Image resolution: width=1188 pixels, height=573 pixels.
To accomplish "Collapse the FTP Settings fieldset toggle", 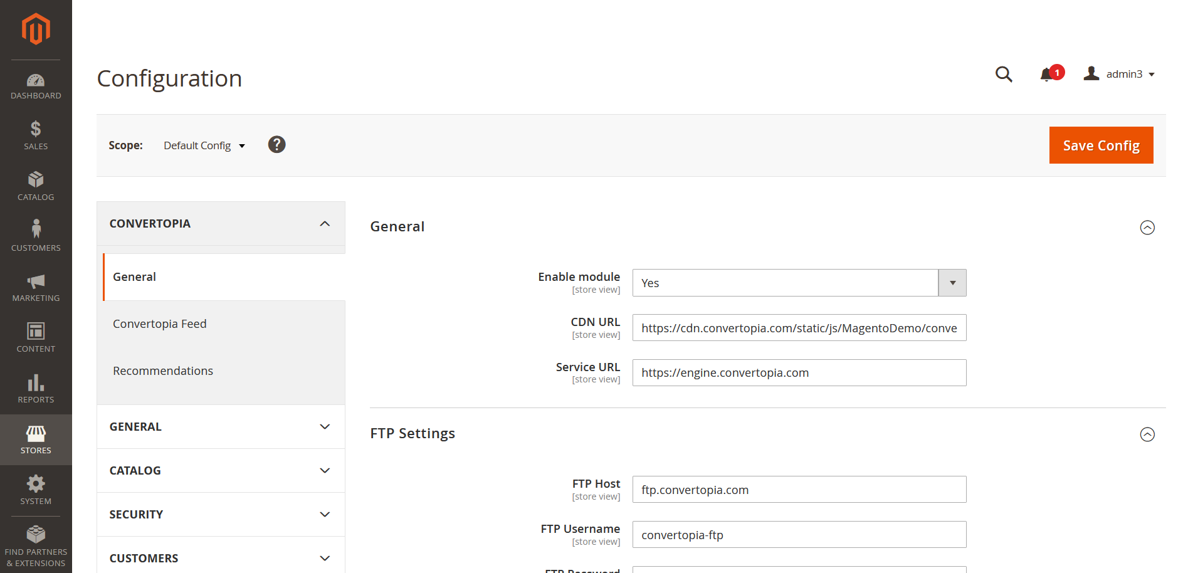I will pos(1147,434).
